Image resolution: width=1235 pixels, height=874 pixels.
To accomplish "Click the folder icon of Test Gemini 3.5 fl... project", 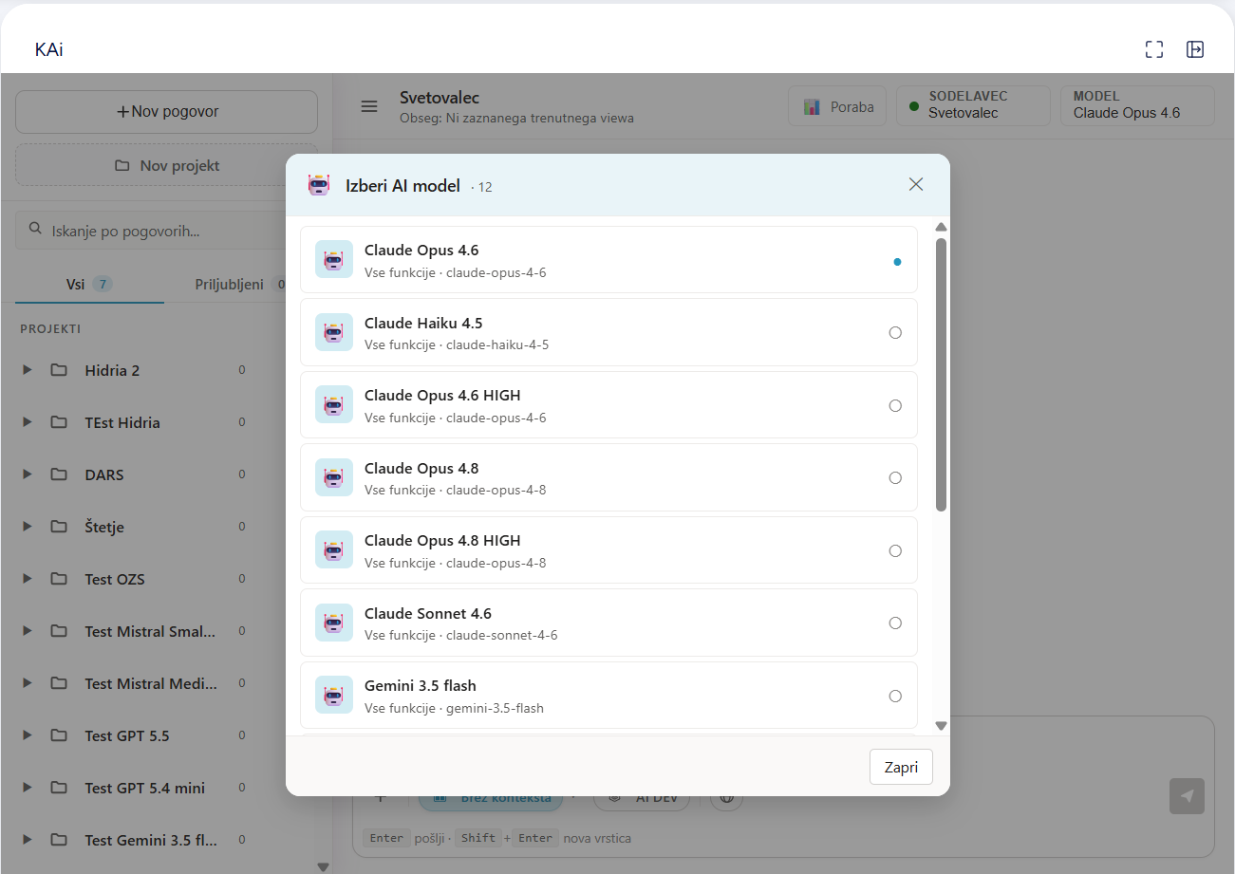I will [59, 840].
